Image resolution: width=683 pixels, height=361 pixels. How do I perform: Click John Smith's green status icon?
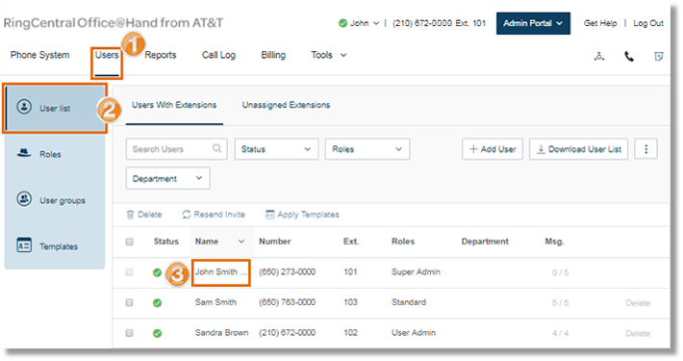pyautogui.click(x=157, y=272)
